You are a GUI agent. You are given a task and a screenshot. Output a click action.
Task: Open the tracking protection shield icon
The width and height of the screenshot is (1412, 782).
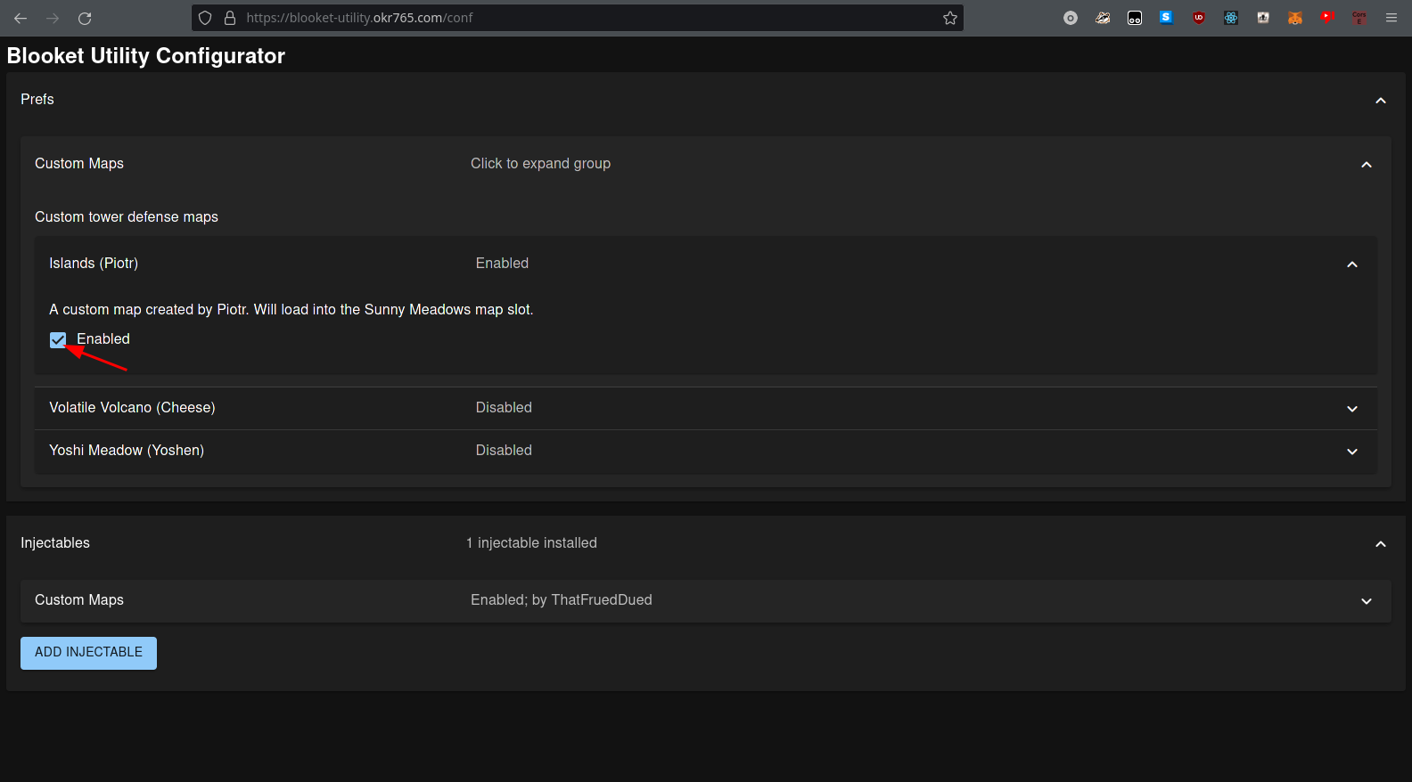click(x=205, y=18)
